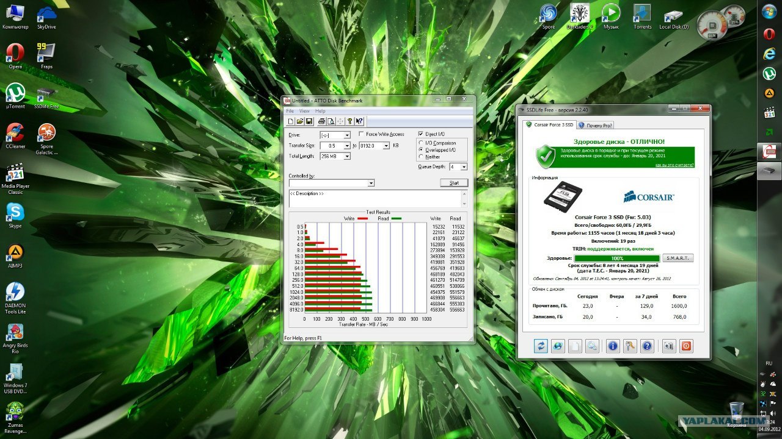This screenshot has height=439, width=782.
Task: Uncheck the Direct I/O checkbox
Action: point(421,134)
